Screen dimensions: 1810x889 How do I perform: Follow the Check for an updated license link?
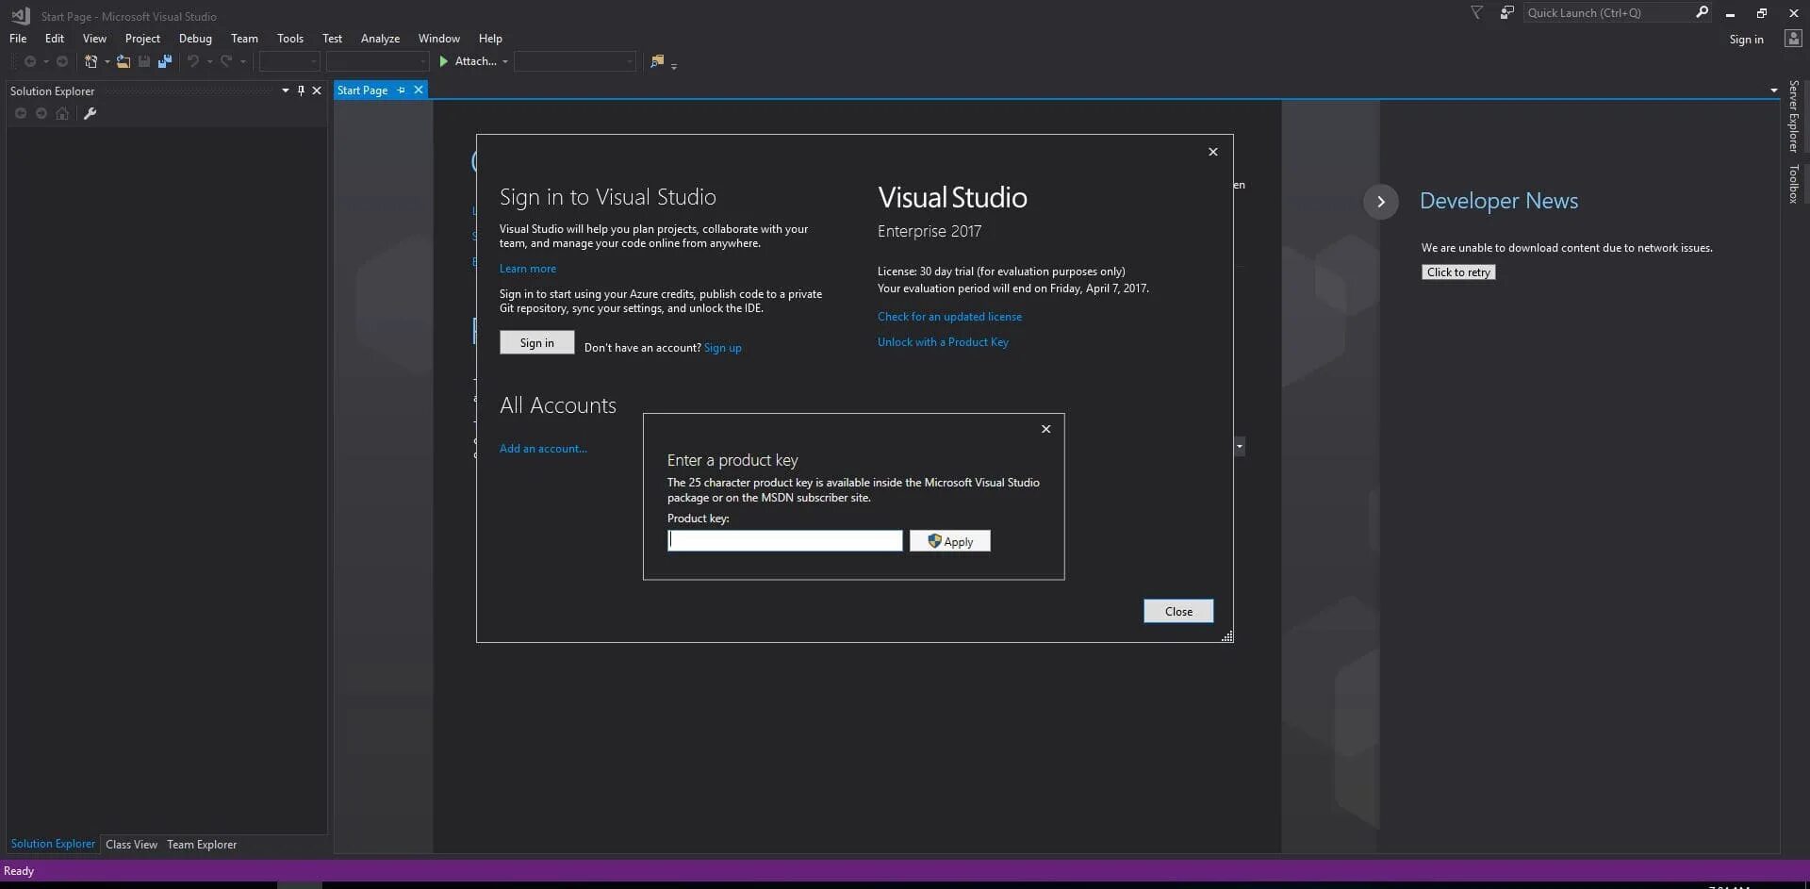point(949,317)
